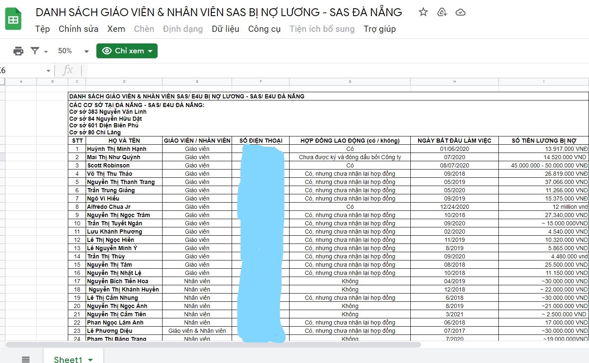
Task: Click the move to folder icon
Action: click(x=442, y=12)
